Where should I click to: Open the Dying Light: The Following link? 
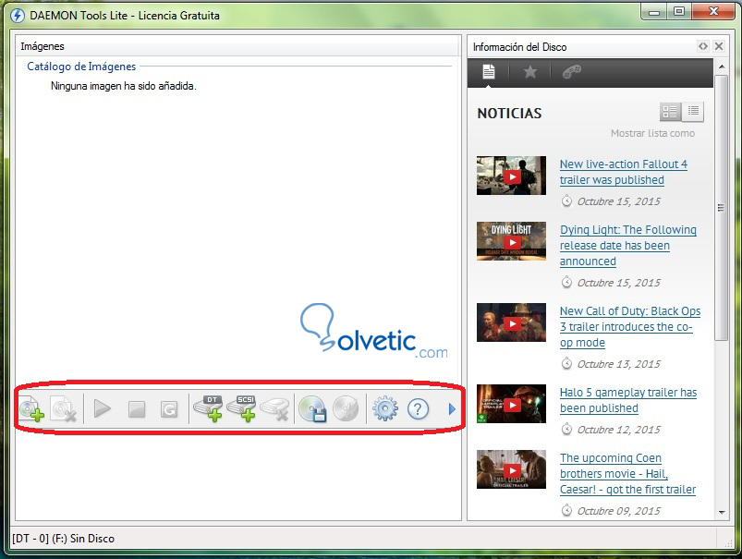coord(628,245)
